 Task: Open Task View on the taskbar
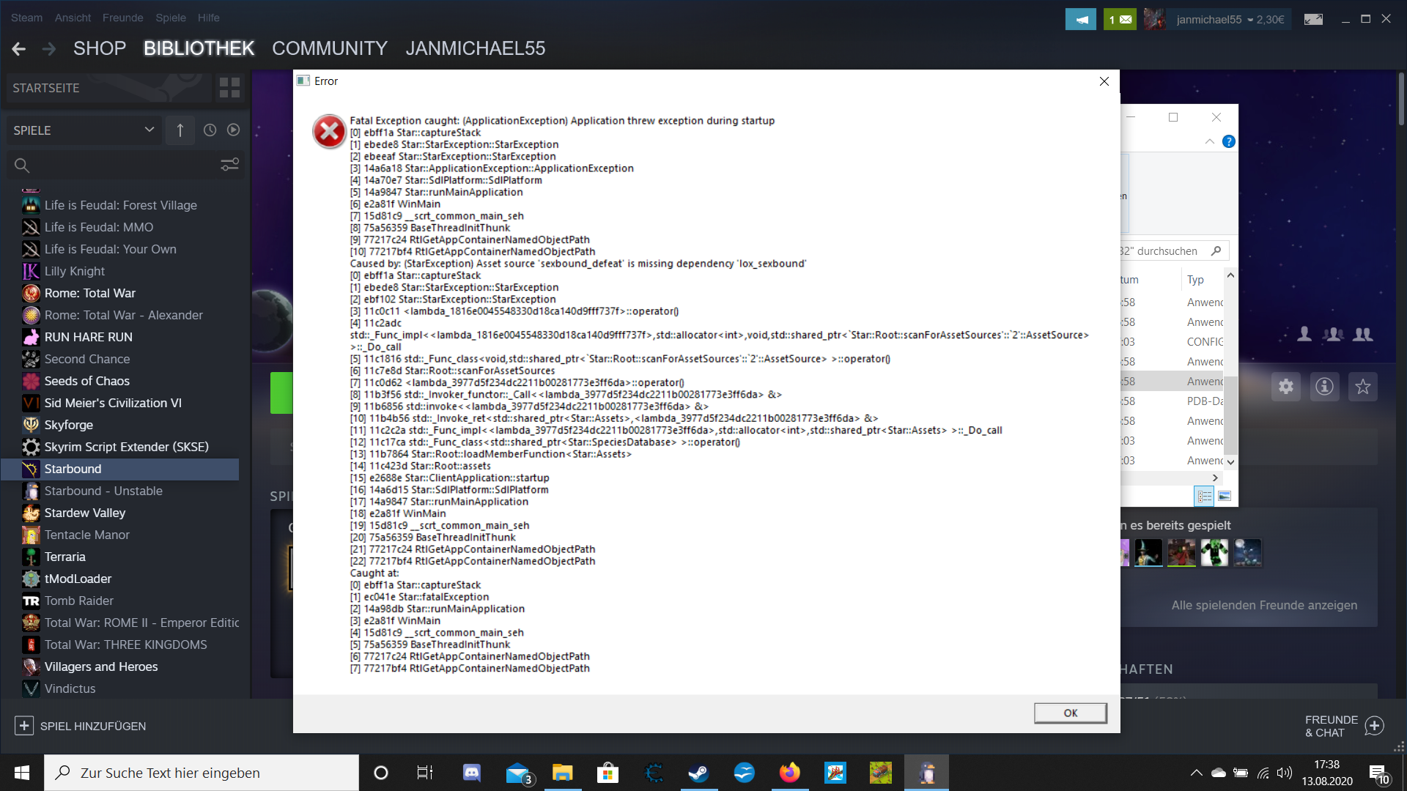click(x=425, y=773)
